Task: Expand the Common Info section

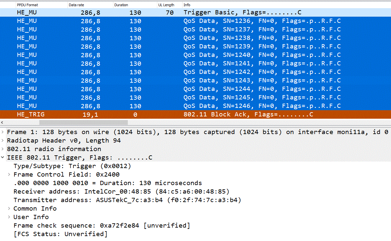Action: pos(9,208)
